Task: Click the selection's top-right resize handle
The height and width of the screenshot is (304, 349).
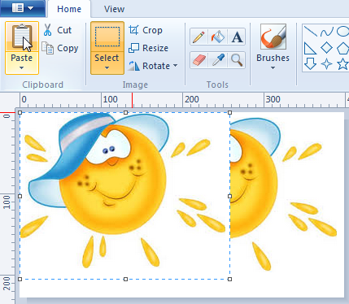Action: coord(230,112)
